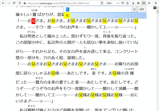Open tracking protection shield icon

pos(20,3)
